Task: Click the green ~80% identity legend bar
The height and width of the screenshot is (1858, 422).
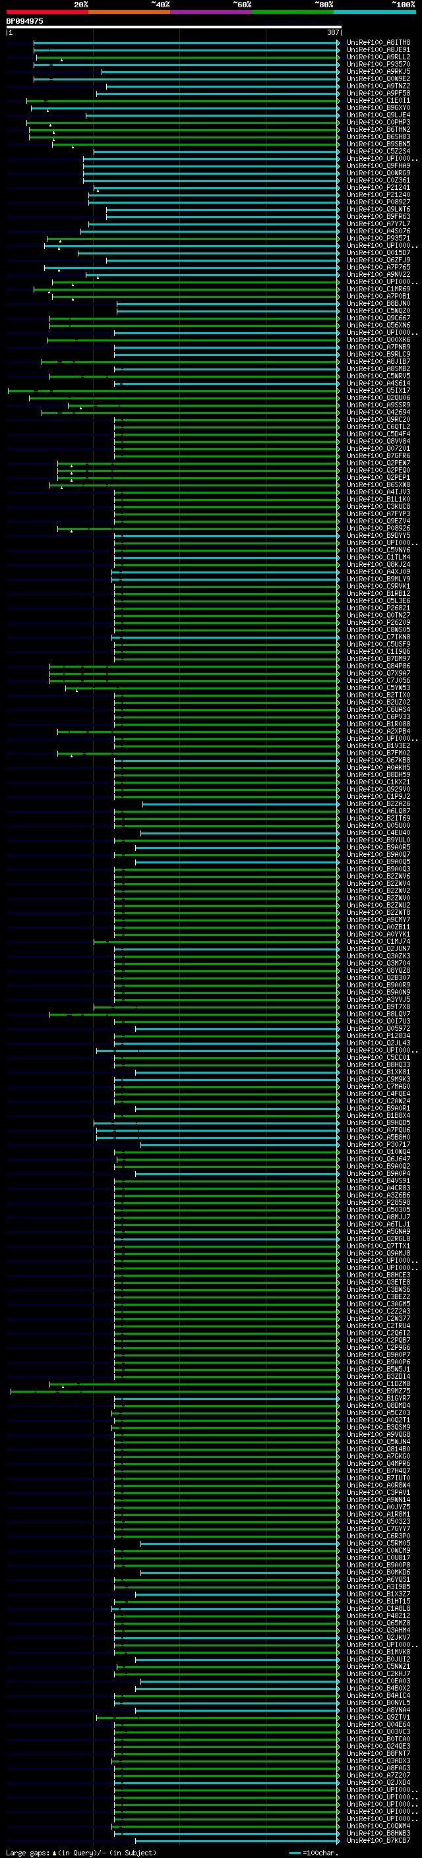Action: [x=293, y=12]
